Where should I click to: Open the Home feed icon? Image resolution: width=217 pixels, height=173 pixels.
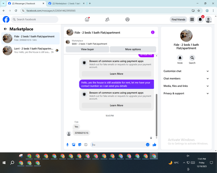click(87, 19)
